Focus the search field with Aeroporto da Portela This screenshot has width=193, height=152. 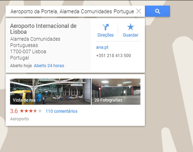(72, 11)
